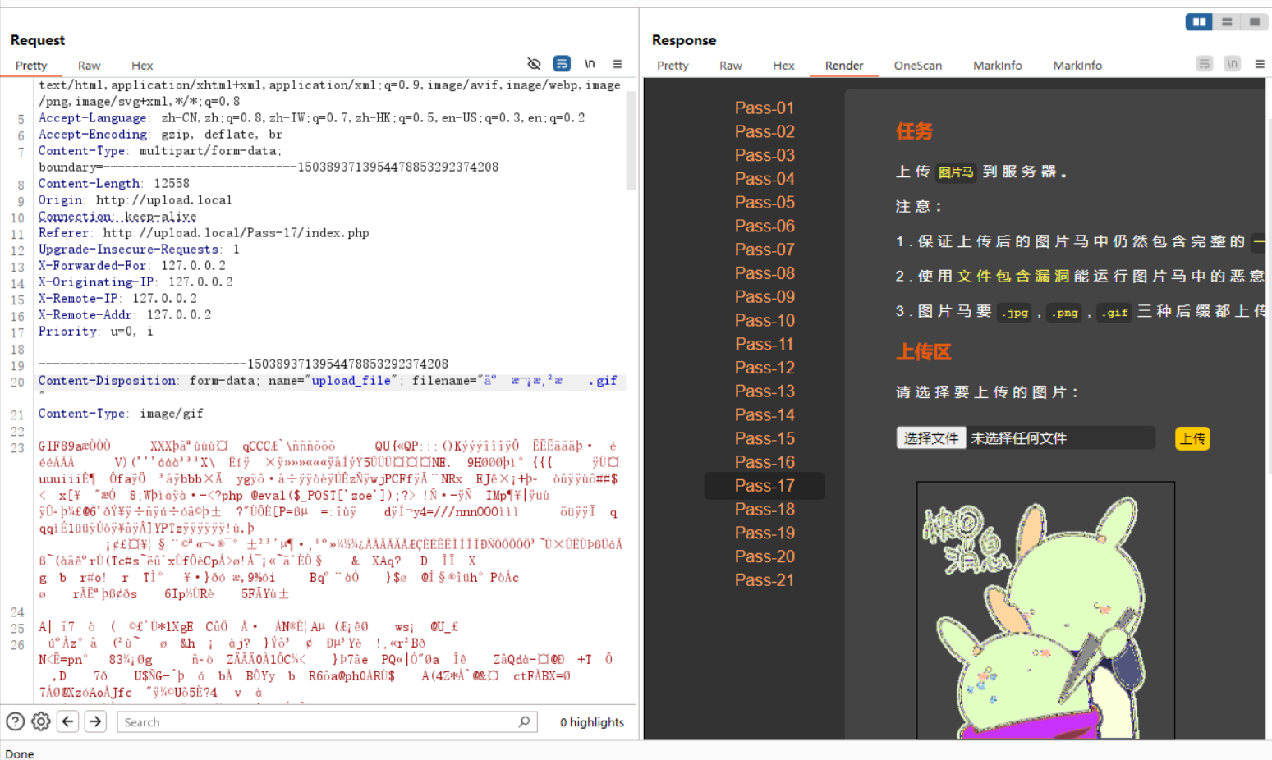
Task: Open the OneScan tab
Action: click(918, 66)
